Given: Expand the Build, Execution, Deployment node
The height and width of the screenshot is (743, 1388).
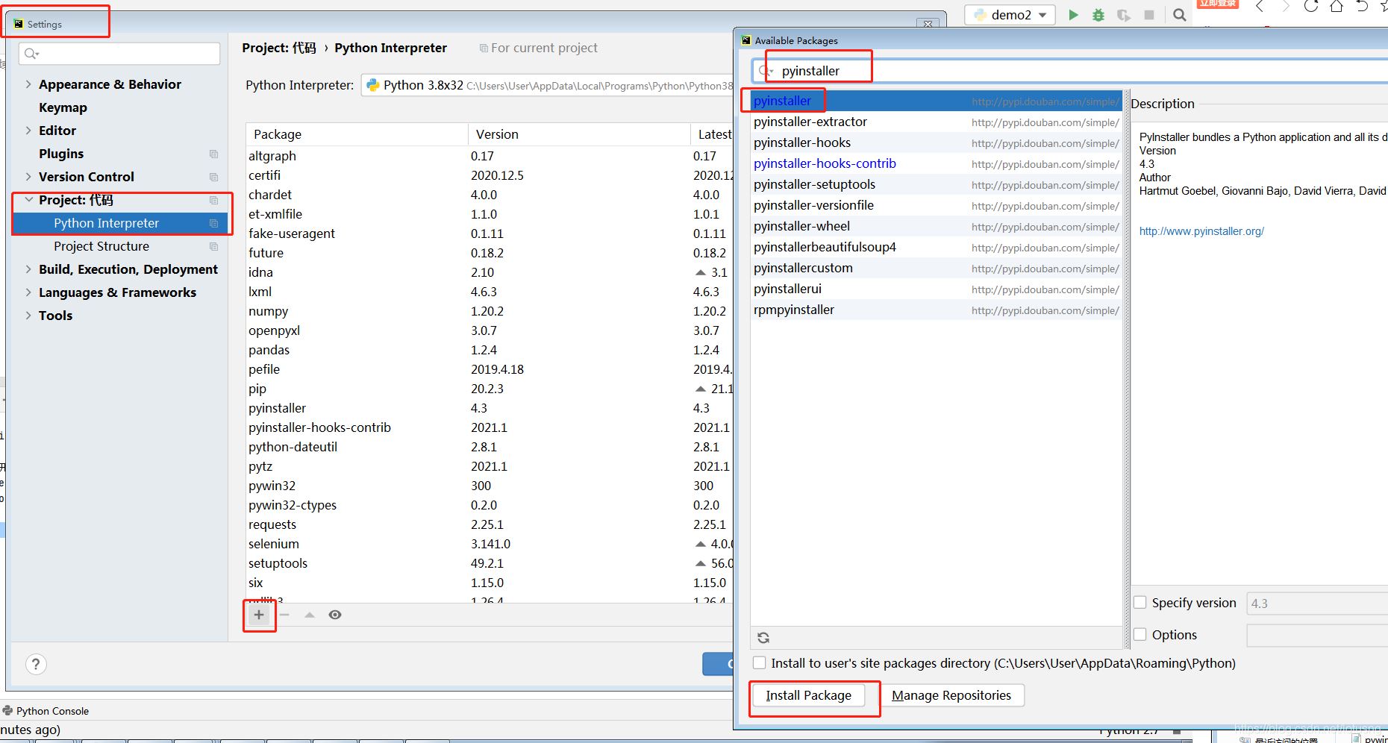Looking at the screenshot, I should coord(28,269).
